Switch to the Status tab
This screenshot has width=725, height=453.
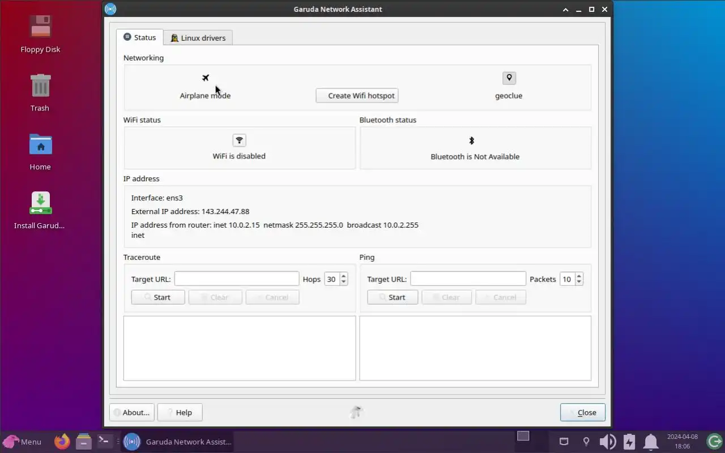pos(140,37)
